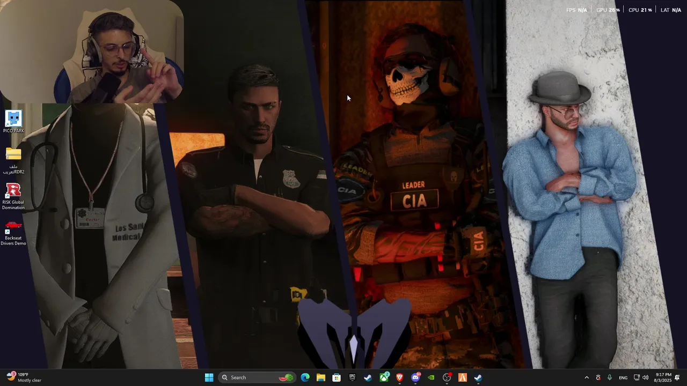
Task: Open the orange FiveM icon on taskbar
Action: coord(463,377)
